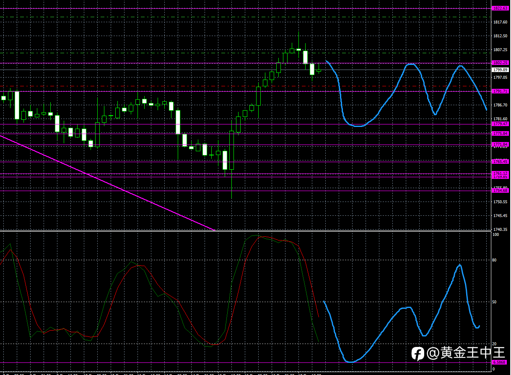Select the 1775.84 magenta level label
The width and height of the screenshot is (511, 375).
point(501,133)
